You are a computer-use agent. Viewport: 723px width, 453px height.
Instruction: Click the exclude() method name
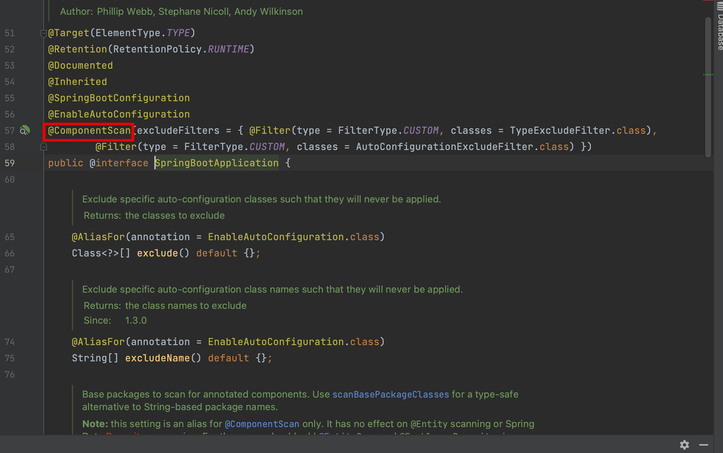pyautogui.click(x=158, y=253)
